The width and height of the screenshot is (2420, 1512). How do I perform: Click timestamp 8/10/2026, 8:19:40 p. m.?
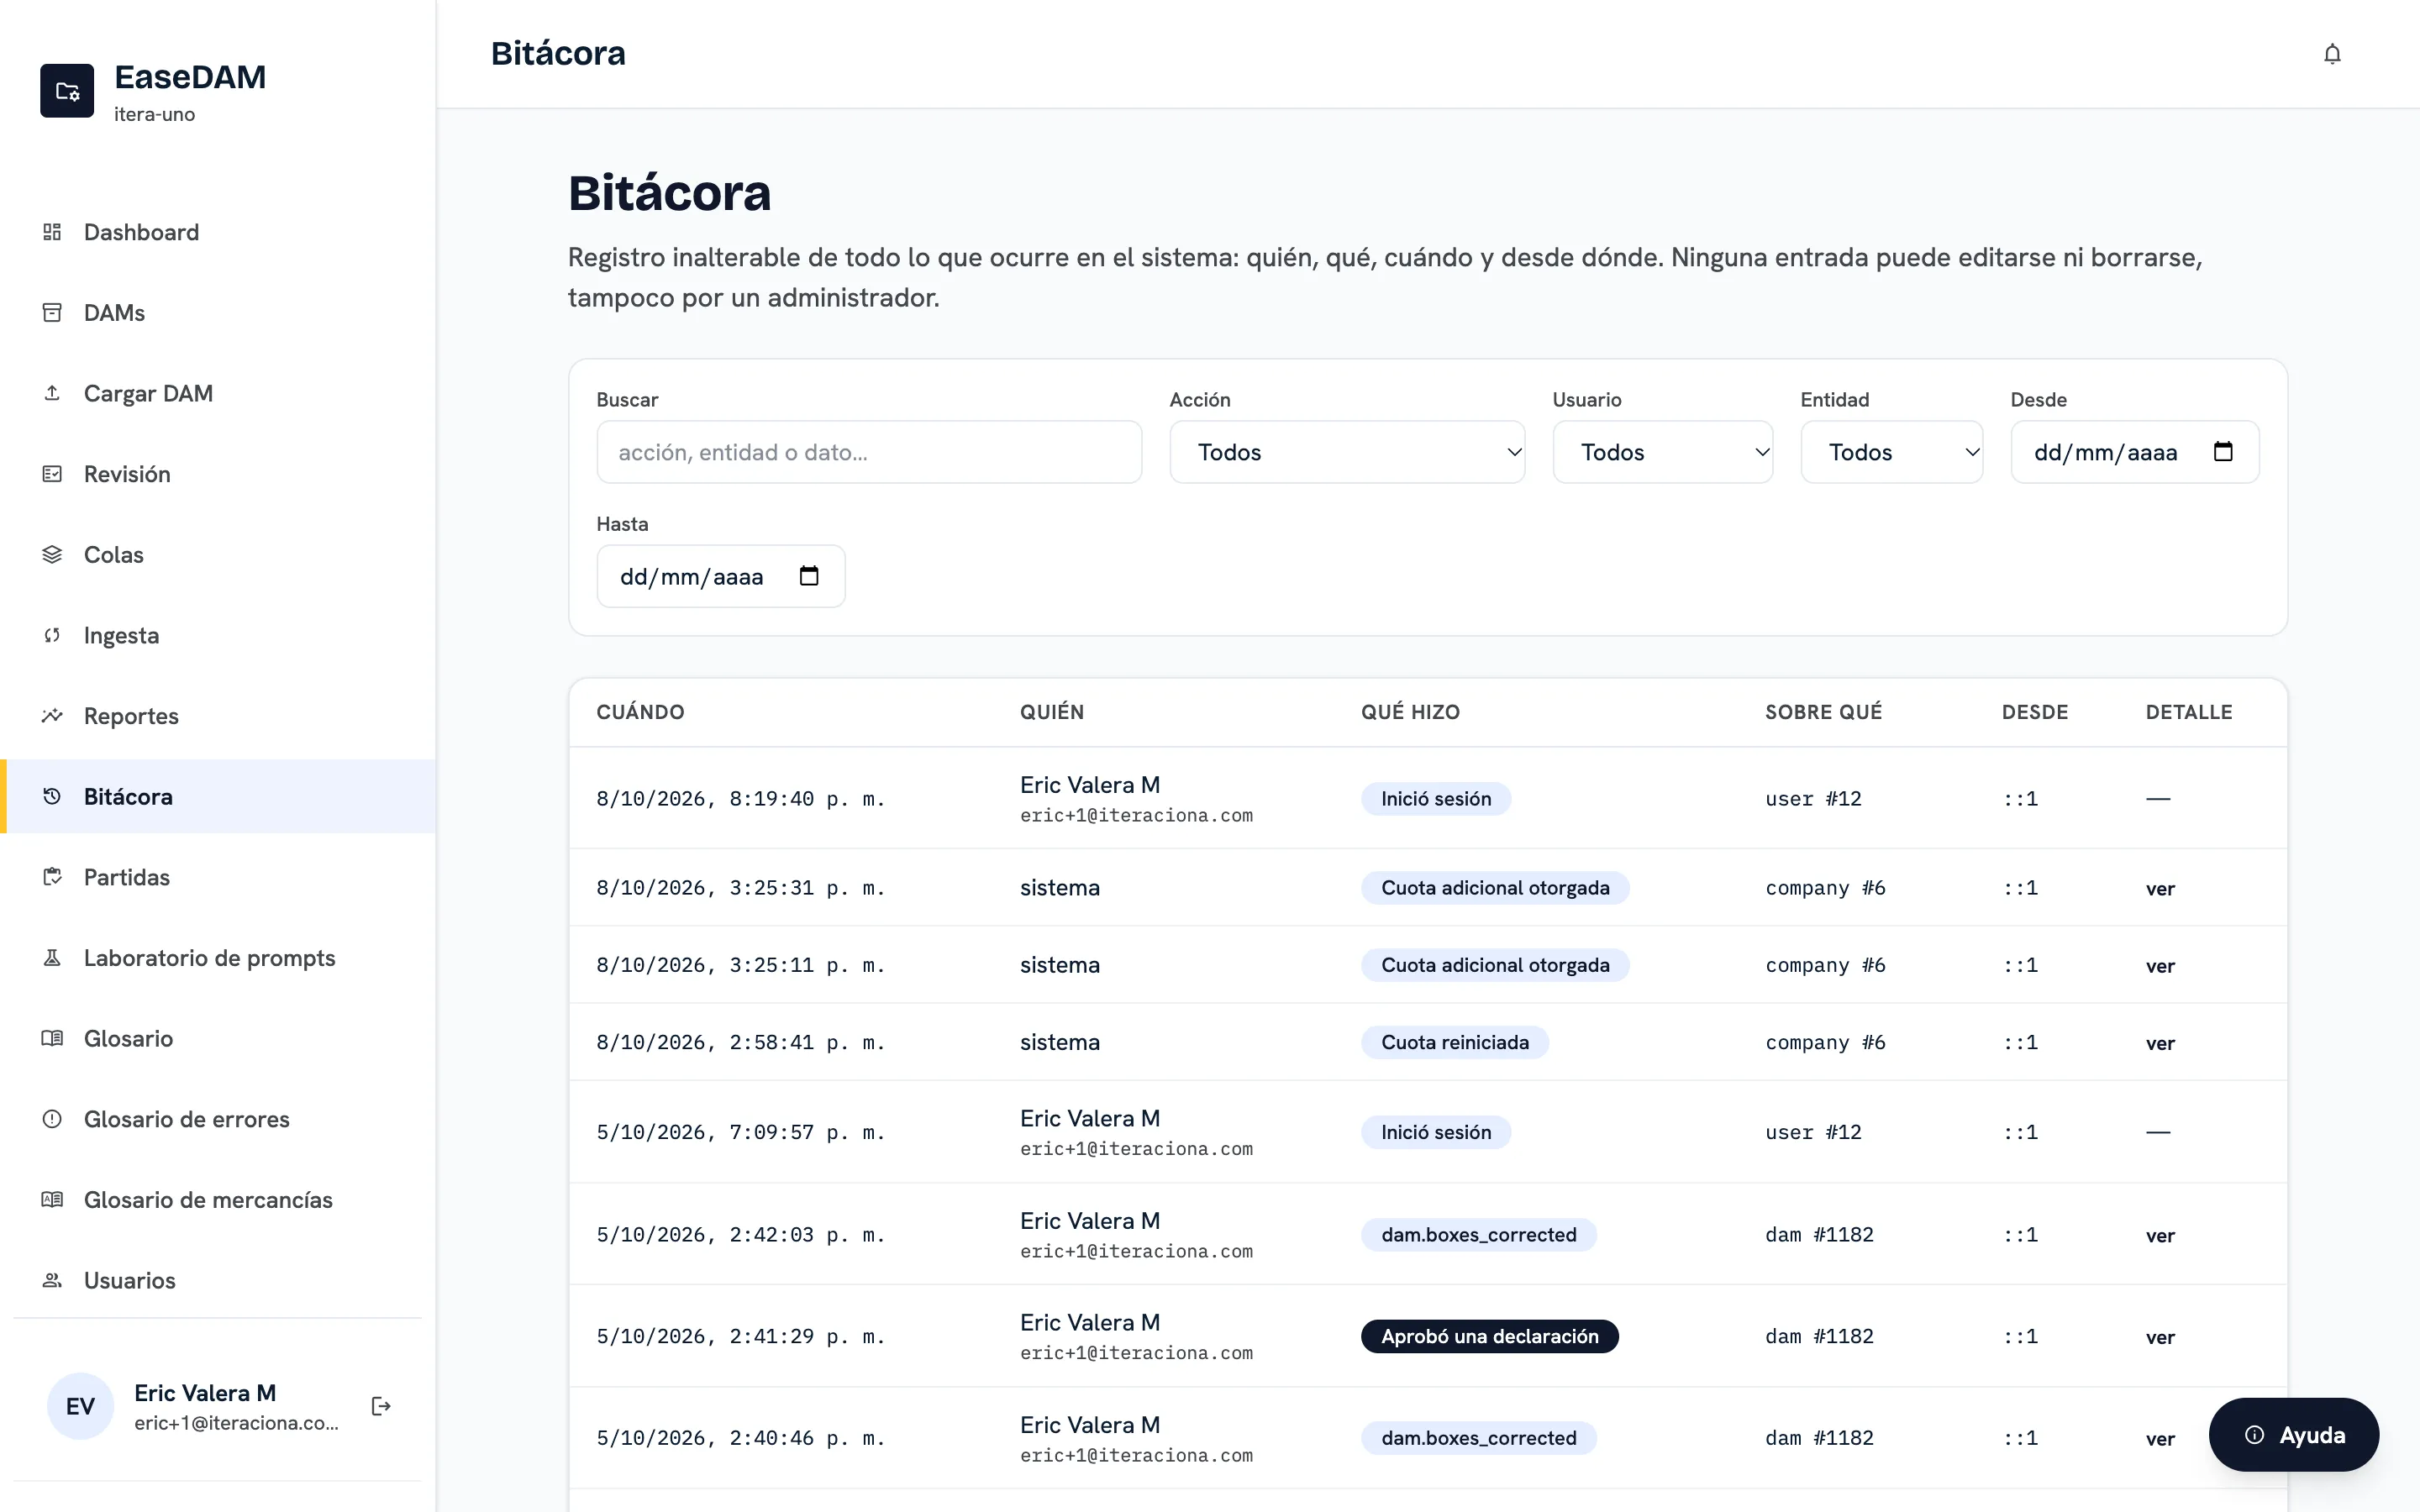tap(740, 799)
